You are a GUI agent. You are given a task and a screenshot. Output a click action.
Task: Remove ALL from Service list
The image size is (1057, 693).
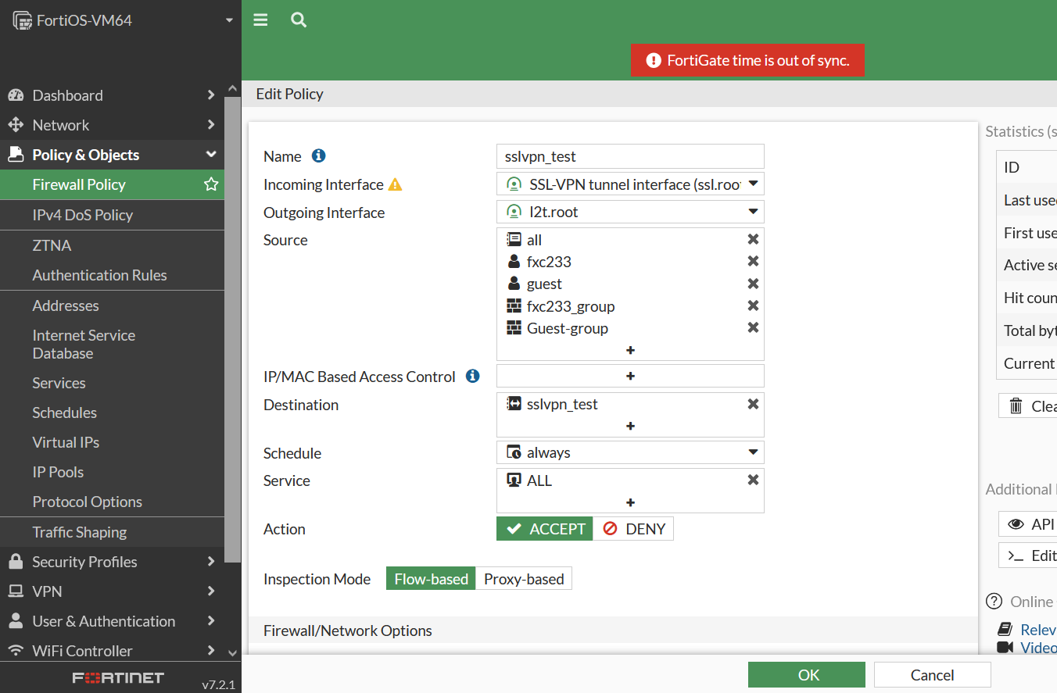pyautogui.click(x=753, y=480)
